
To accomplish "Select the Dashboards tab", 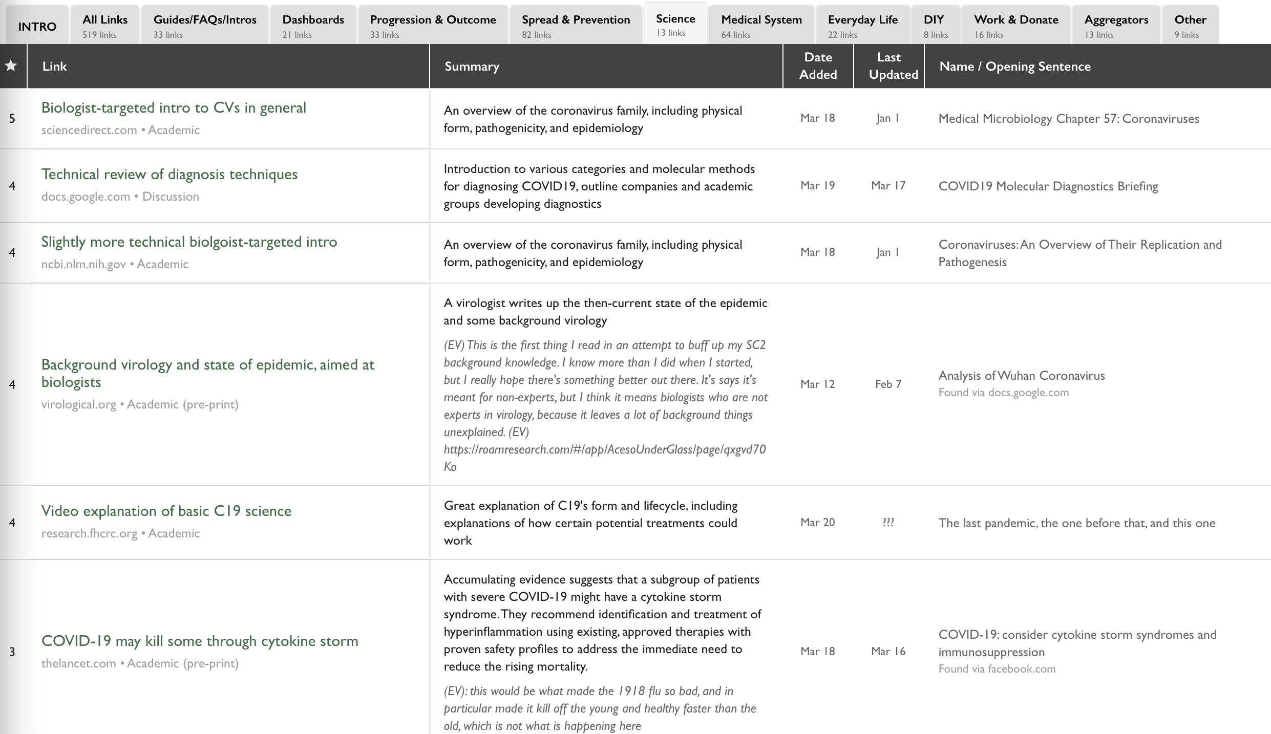I will [x=313, y=26].
